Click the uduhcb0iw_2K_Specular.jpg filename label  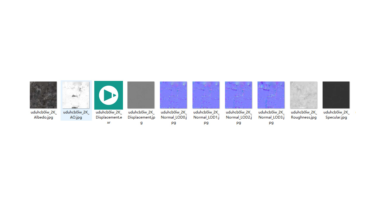336,115
